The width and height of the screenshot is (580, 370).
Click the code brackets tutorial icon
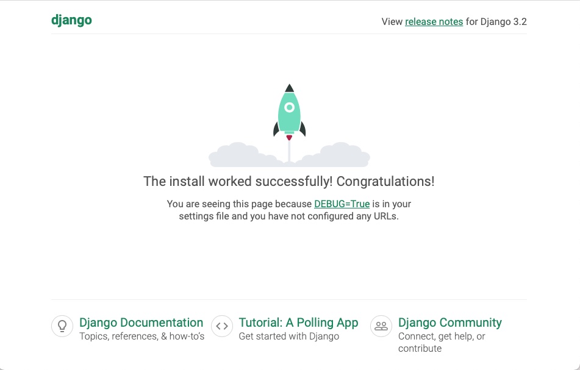pyautogui.click(x=222, y=326)
